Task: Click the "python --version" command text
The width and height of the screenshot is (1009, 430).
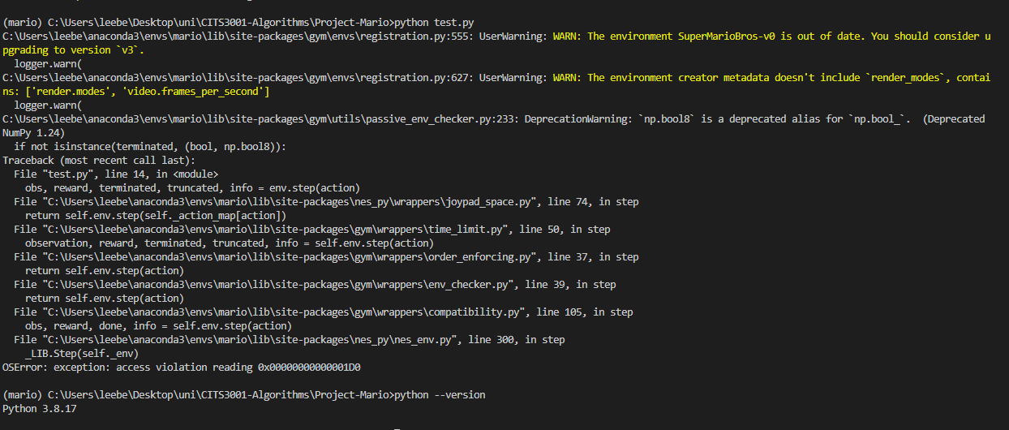Action: point(439,395)
